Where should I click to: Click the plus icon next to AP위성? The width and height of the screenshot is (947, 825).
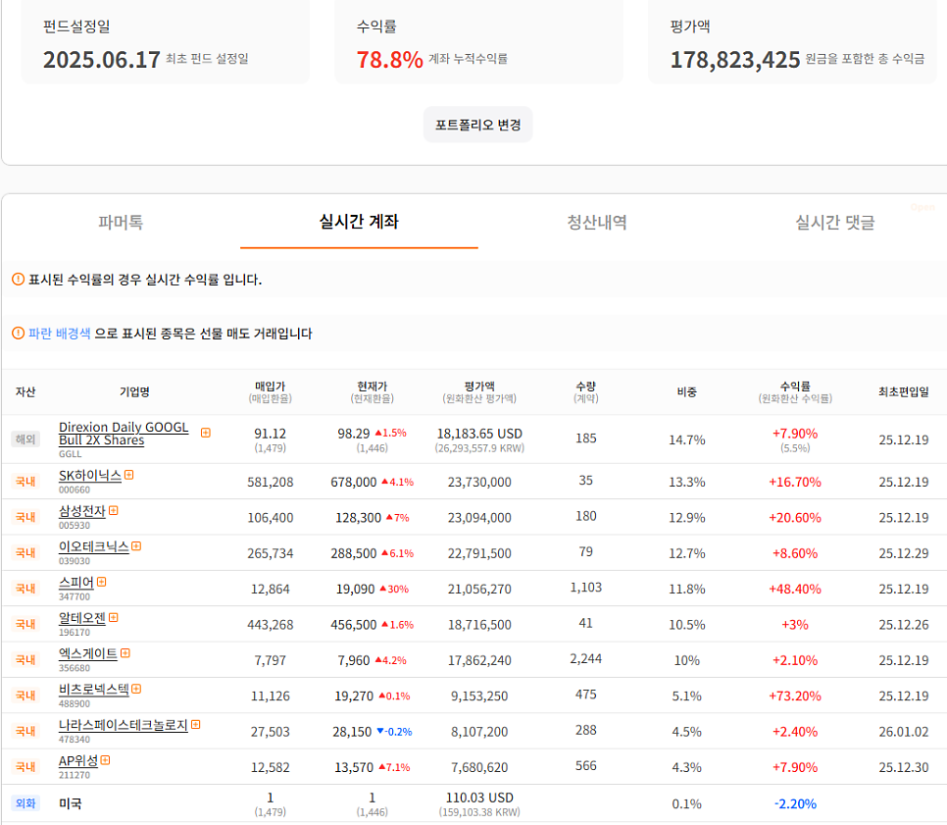[x=106, y=760]
